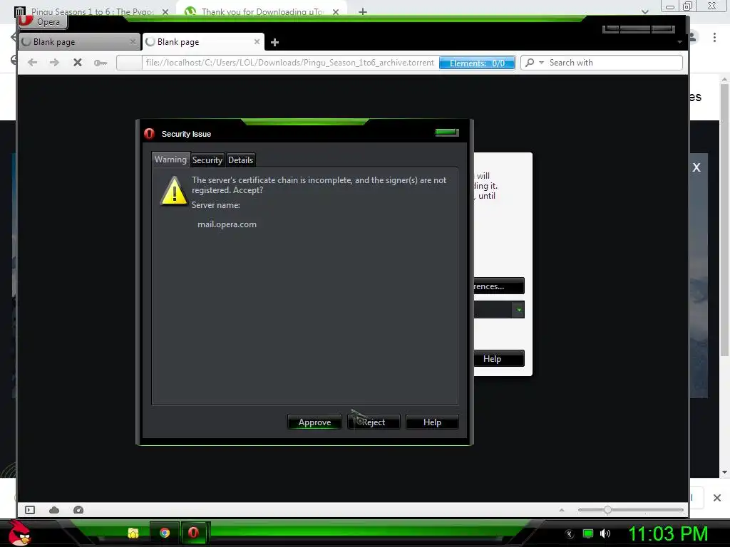Close the second Blank page tab
This screenshot has height=547, width=730.
[x=257, y=42]
